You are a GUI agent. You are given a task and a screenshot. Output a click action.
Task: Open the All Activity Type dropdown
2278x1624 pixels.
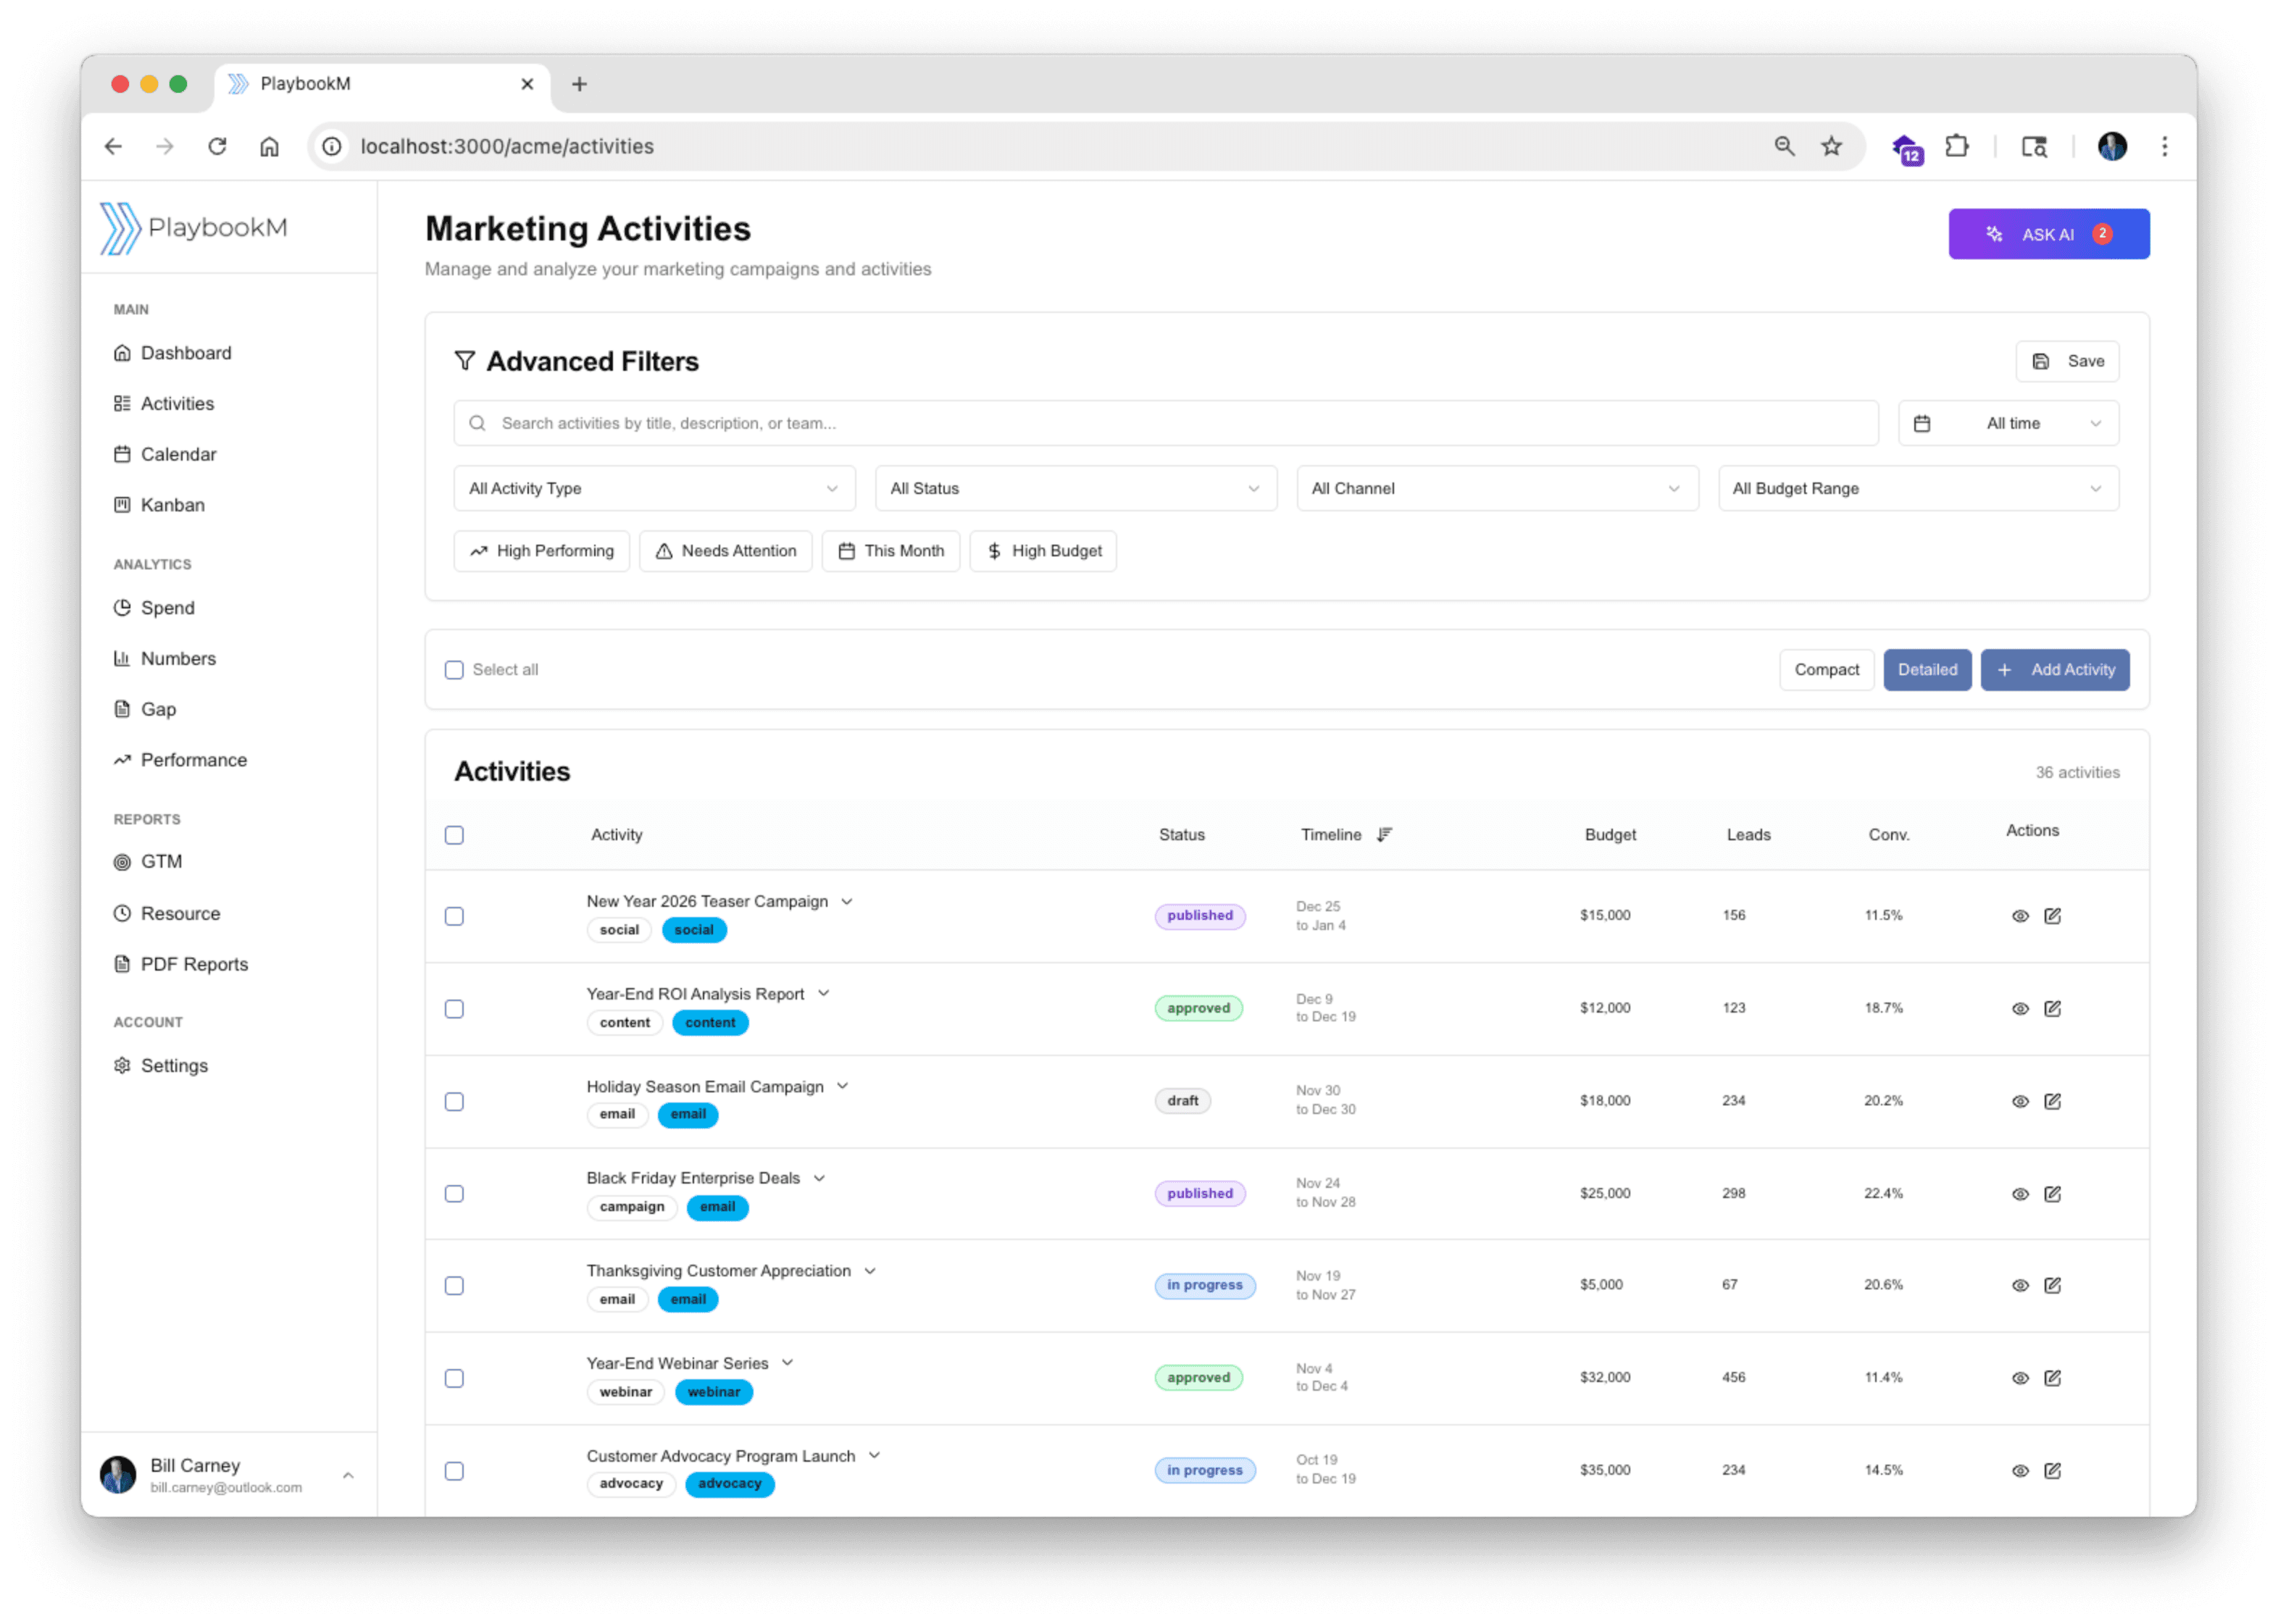[654, 489]
